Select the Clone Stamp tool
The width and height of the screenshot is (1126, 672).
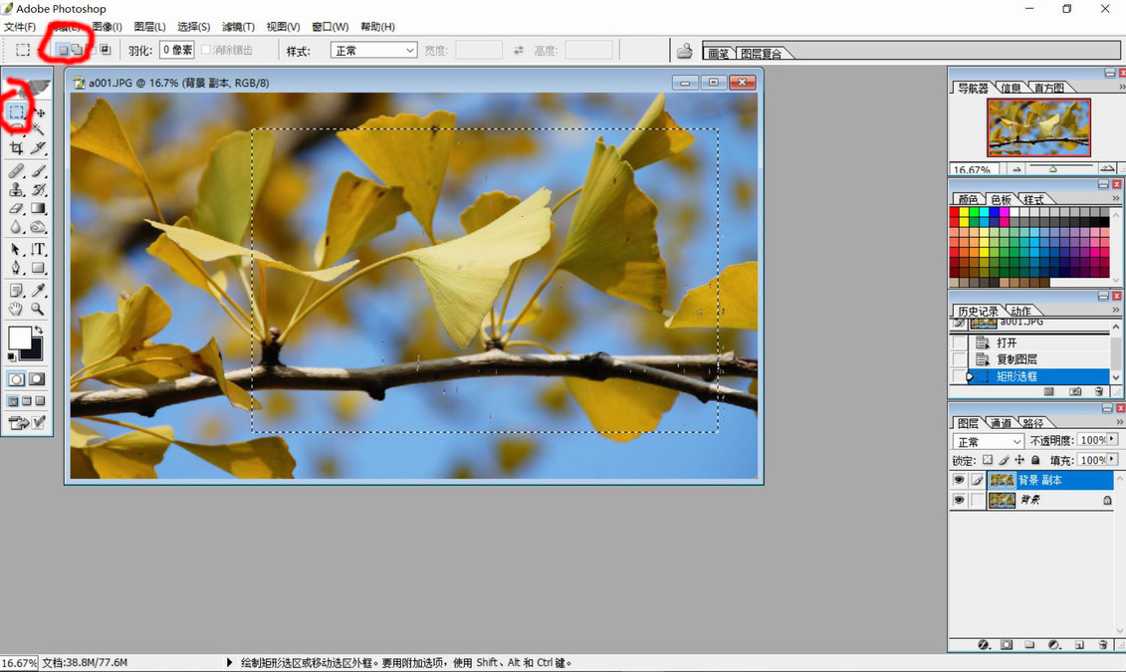click(x=16, y=189)
